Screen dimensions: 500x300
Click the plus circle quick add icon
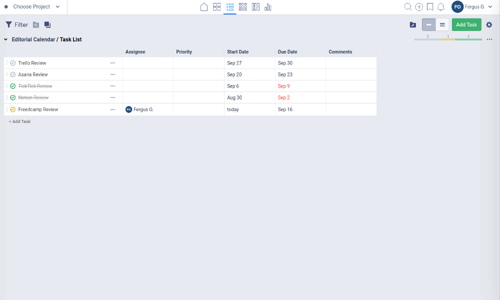[x=419, y=7]
